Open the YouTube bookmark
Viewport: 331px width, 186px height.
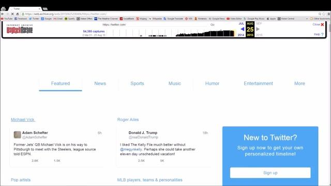(7, 19)
